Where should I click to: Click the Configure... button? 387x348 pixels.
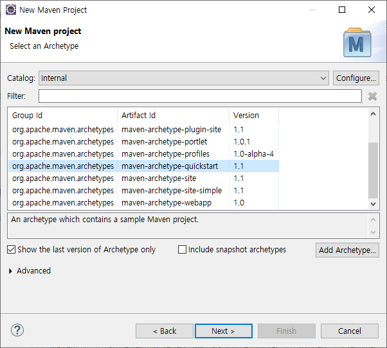pyautogui.click(x=356, y=78)
